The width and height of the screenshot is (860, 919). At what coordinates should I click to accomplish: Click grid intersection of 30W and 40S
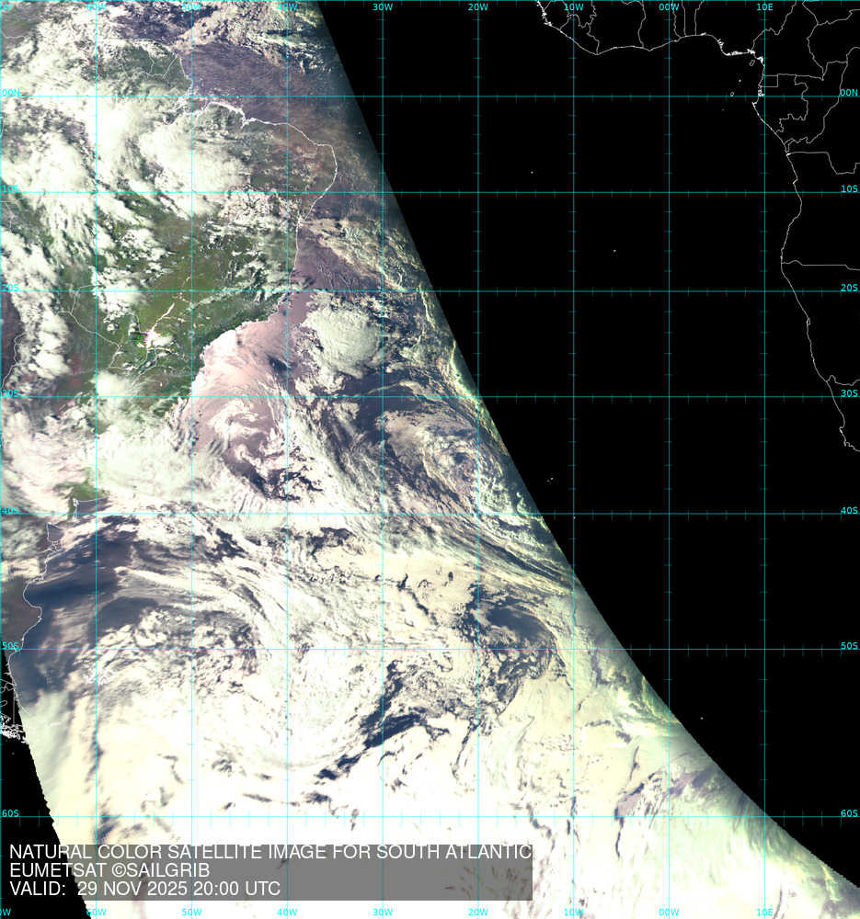383,513
